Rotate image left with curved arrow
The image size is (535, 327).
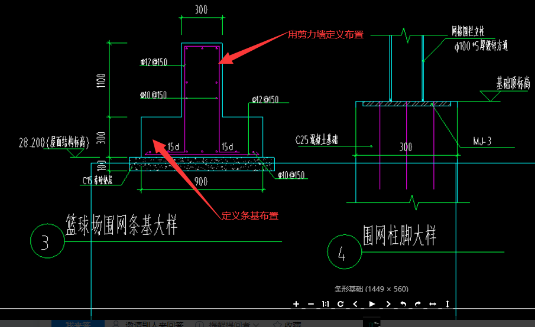click(403, 304)
